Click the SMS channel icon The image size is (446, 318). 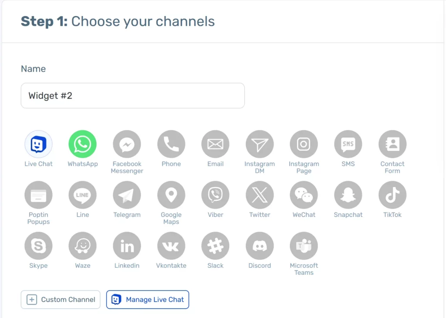(348, 144)
